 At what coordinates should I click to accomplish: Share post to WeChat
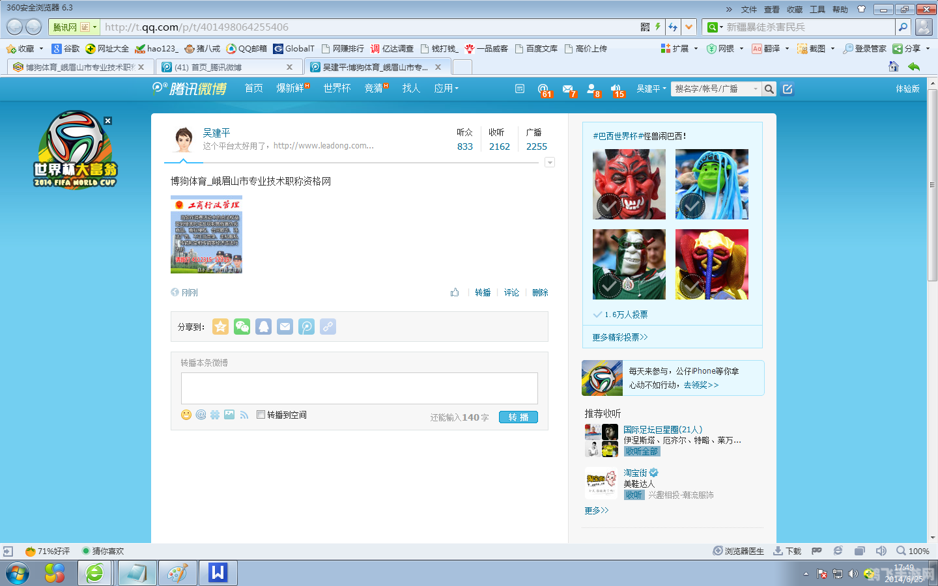242,327
